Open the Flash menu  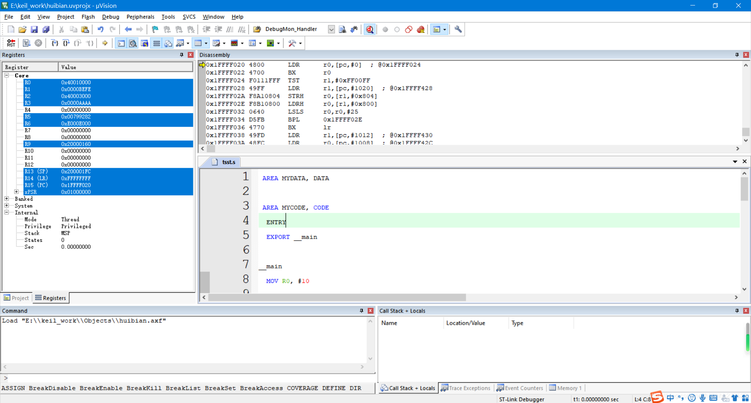click(88, 17)
